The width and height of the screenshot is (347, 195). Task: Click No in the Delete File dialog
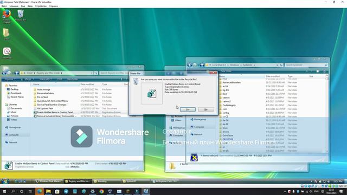point(206,109)
